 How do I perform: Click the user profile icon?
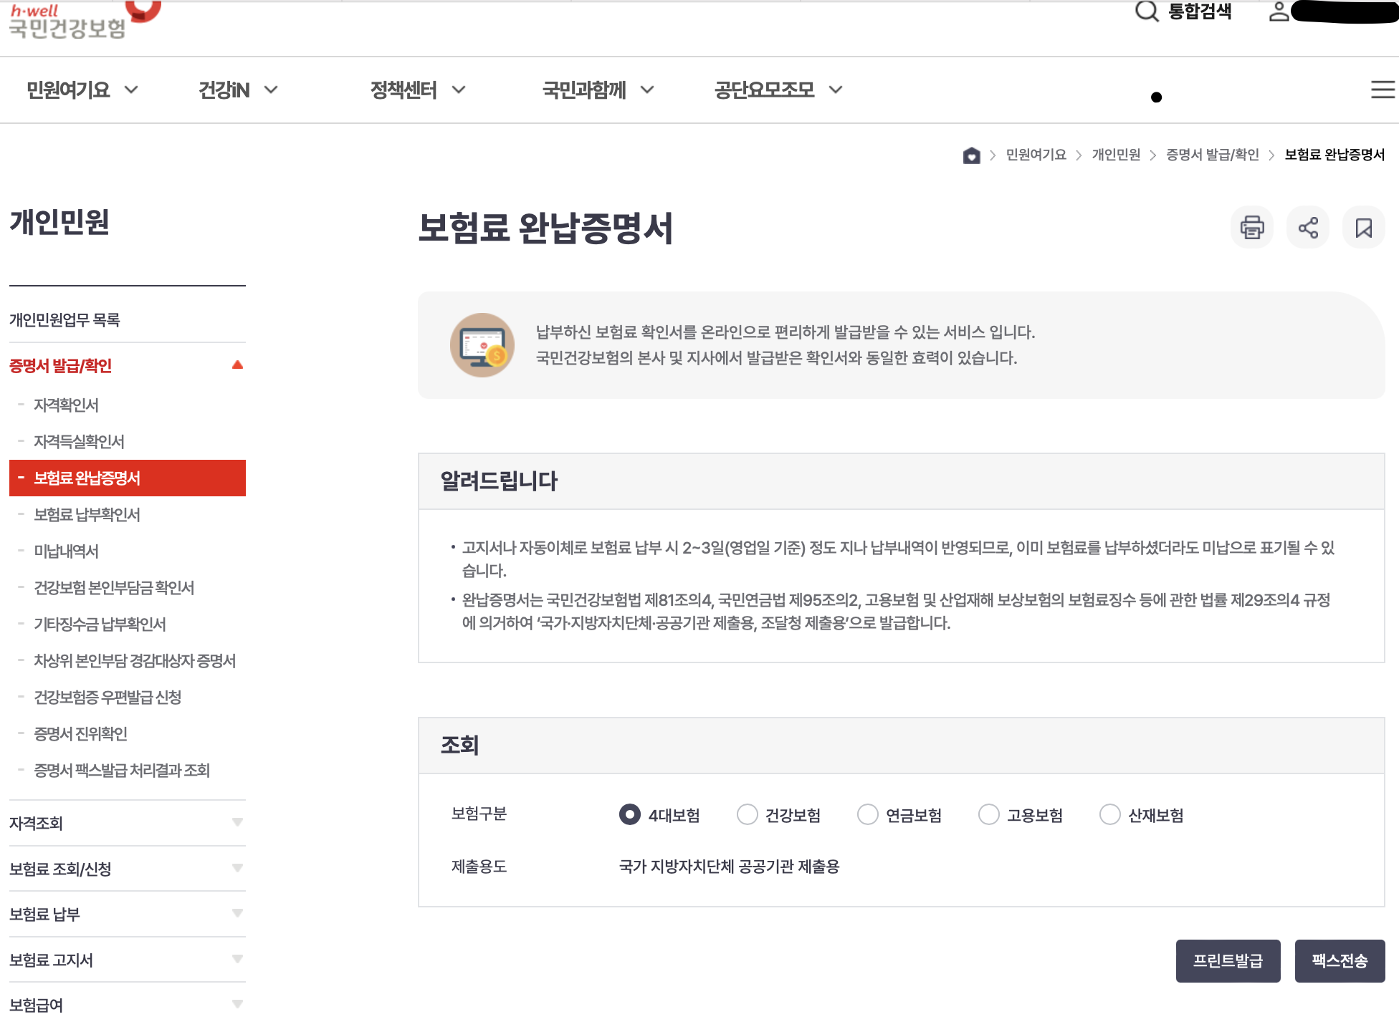(x=1279, y=11)
